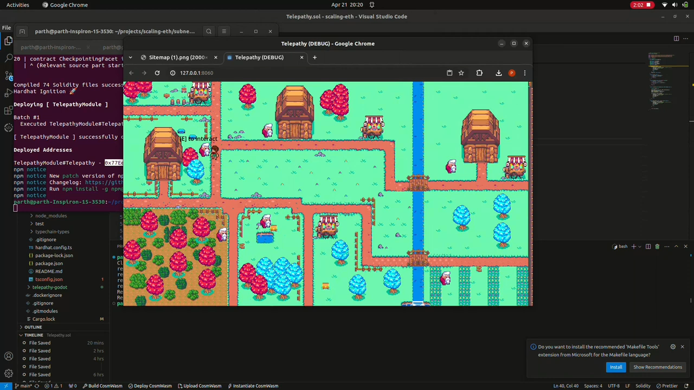Open Cargo.lock file
This screenshot has height=390, width=694.
43,319
